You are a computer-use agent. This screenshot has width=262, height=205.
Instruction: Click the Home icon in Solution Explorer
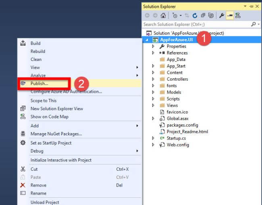pyautogui.click(x=163, y=16)
